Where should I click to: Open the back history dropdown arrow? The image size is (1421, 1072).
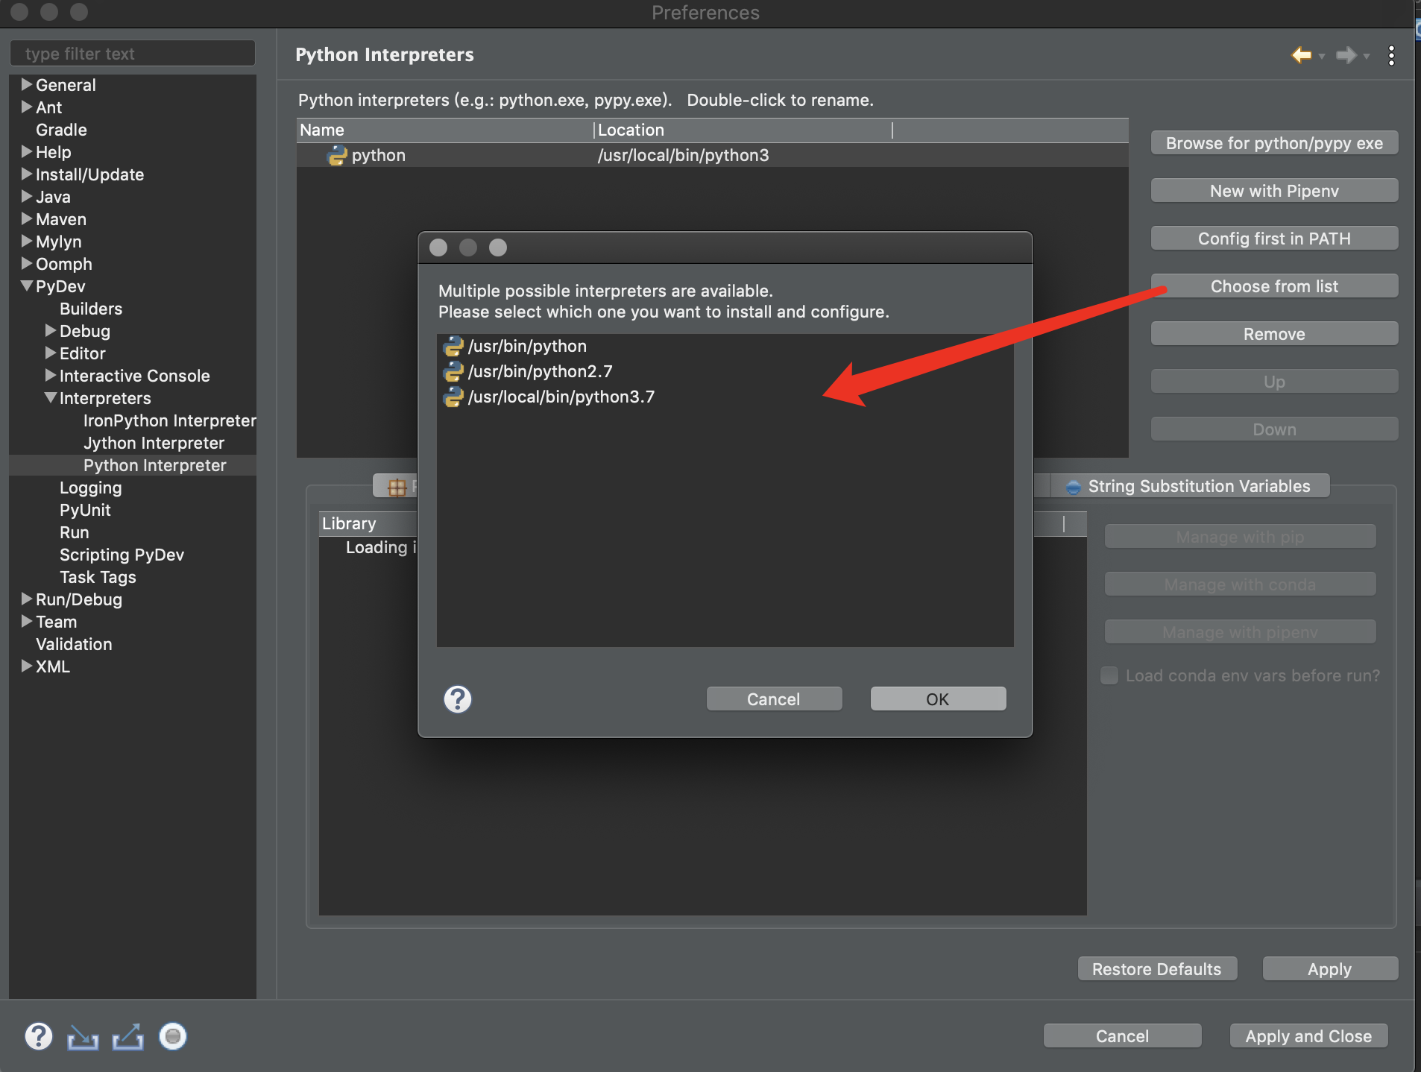1322,56
